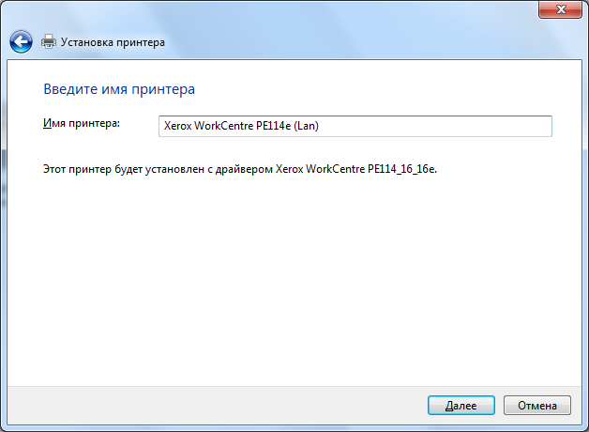Place cursor on PE114e in the name field
Image resolution: width=589 pixels, height=432 pixels.
(x=274, y=126)
